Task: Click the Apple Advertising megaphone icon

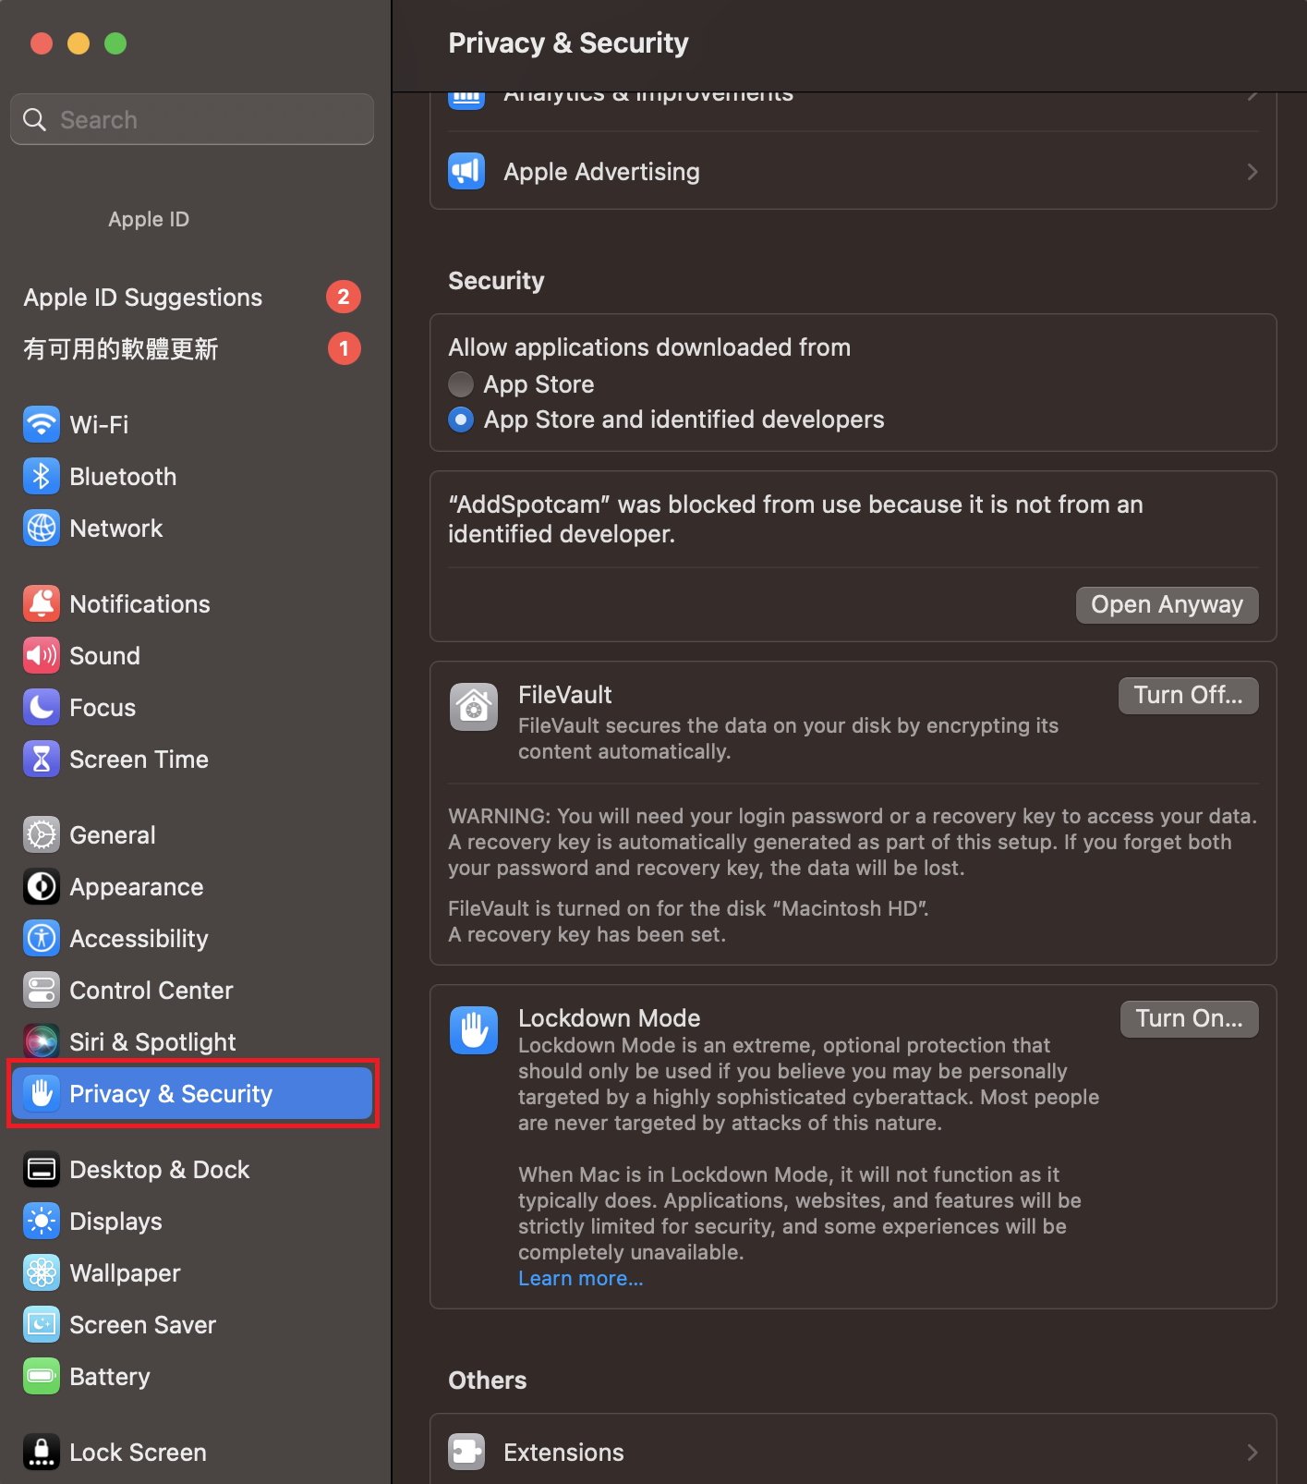Action: [466, 172]
